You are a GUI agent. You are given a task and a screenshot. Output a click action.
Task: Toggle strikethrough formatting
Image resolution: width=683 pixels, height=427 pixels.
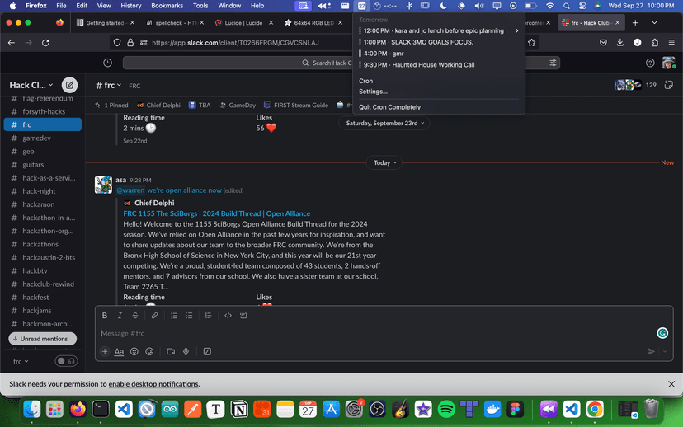click(135, 316)
